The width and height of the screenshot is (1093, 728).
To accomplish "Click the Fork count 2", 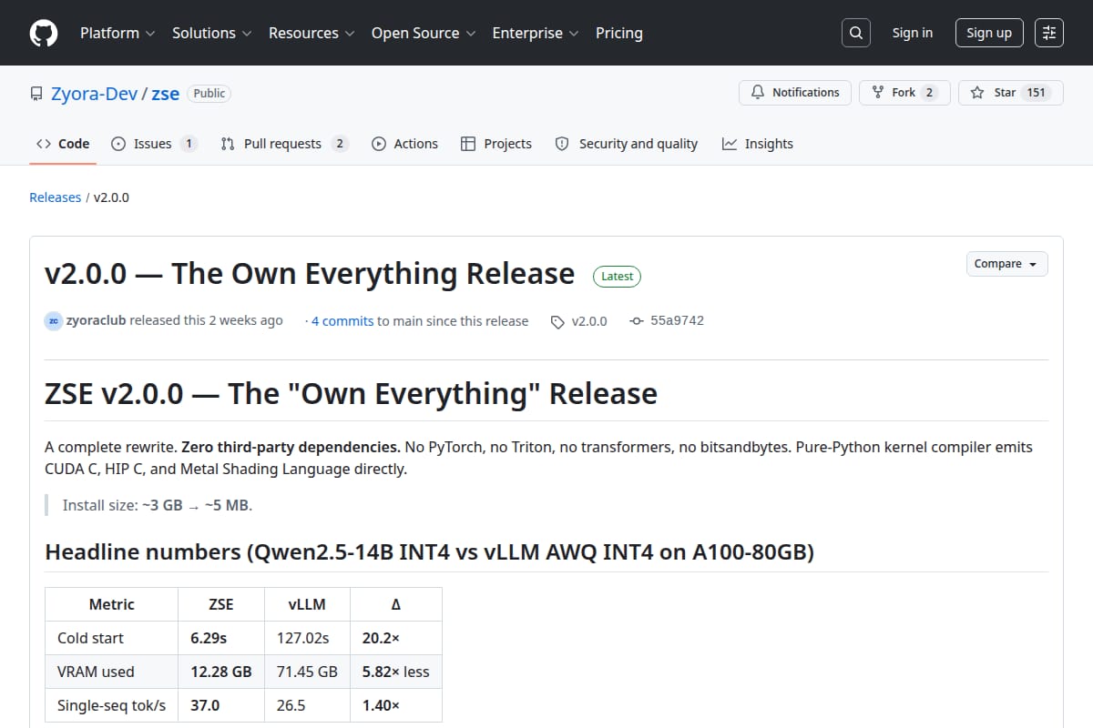I will (x=929, y=93).
